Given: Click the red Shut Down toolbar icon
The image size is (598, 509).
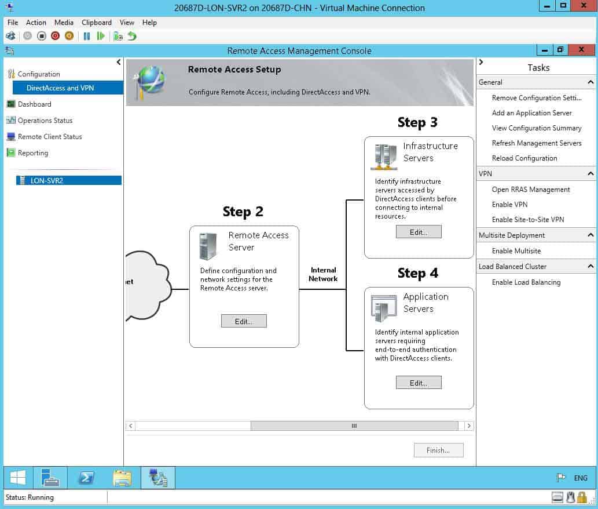Looking at the screenshot, I should pos(56,36).
